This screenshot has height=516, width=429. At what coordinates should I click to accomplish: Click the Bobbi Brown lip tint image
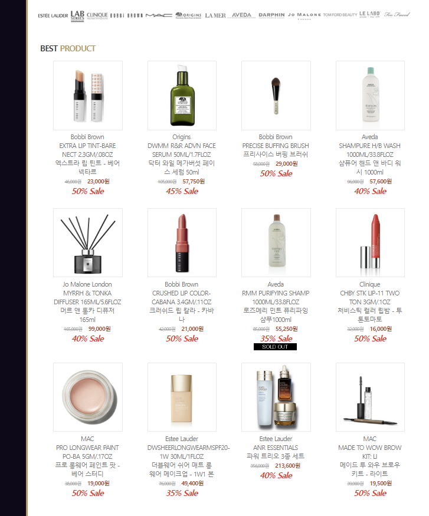pos(88,96)
